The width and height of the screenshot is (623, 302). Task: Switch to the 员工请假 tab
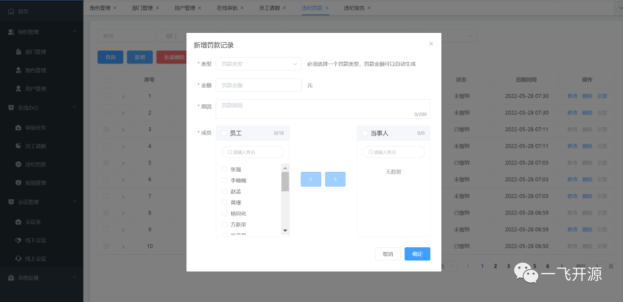point(269,7)
